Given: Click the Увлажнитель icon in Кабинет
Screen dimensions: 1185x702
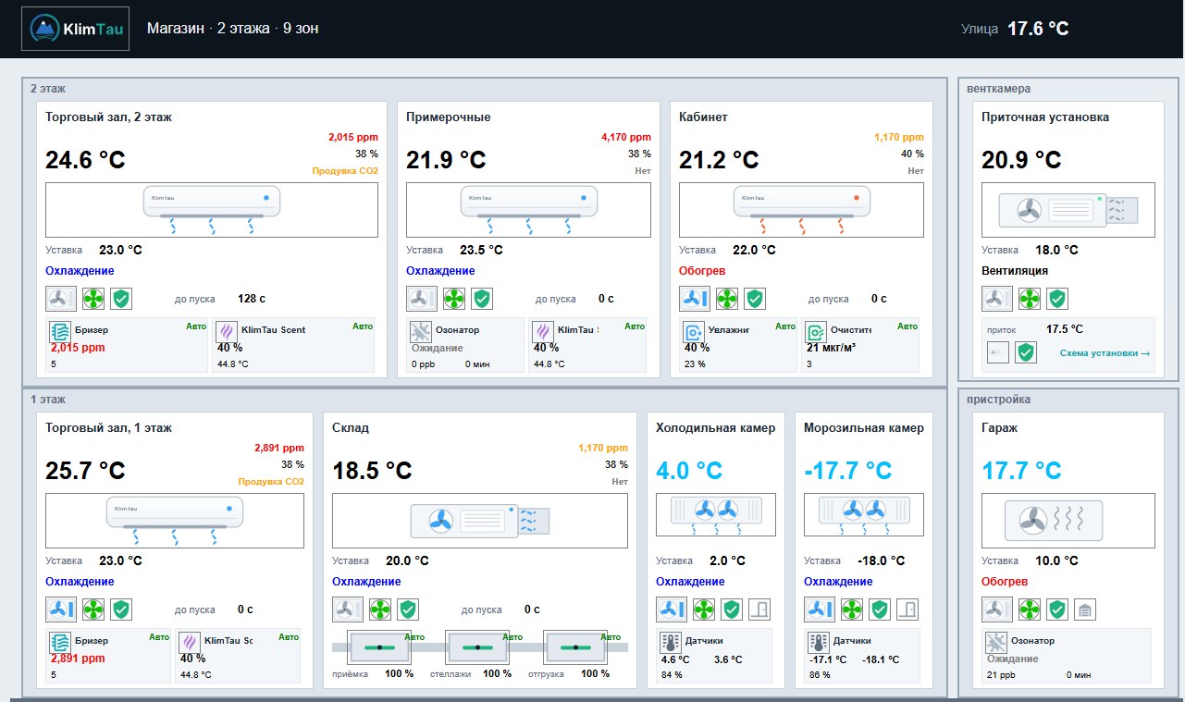Looking at the screenshot, I should pos(694,331).
